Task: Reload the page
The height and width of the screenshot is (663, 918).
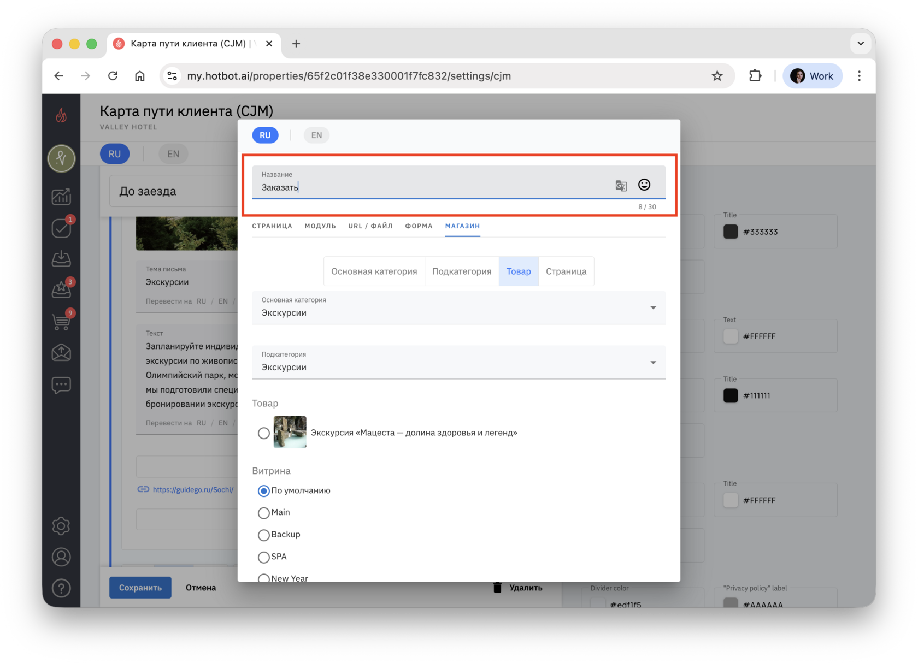Action: (x=113, y=76)
